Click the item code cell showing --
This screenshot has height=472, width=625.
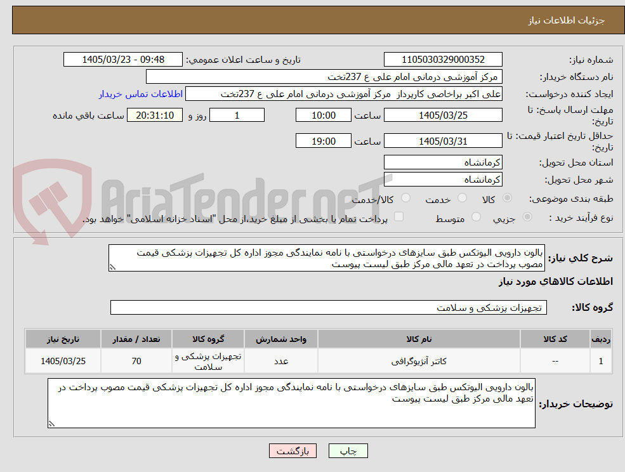[555, 361]
